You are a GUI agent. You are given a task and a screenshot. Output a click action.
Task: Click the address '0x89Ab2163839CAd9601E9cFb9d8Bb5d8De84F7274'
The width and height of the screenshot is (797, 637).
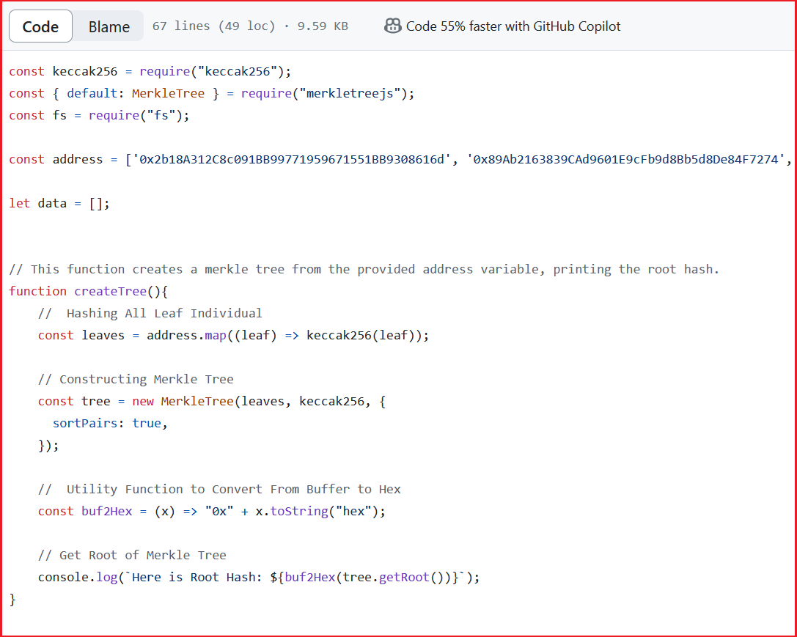point(625,160)
